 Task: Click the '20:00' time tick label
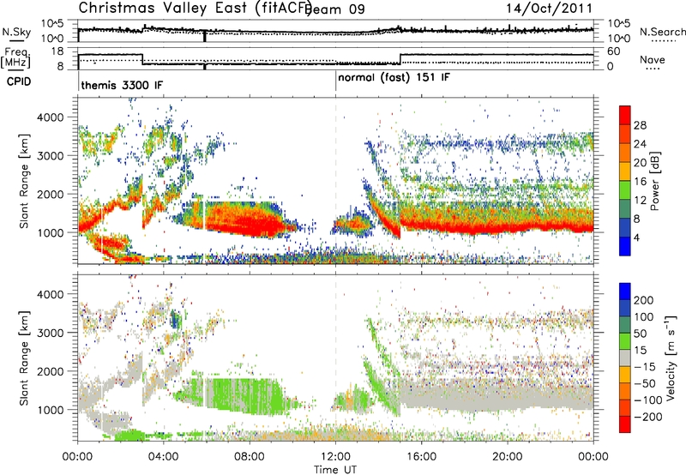508,457
